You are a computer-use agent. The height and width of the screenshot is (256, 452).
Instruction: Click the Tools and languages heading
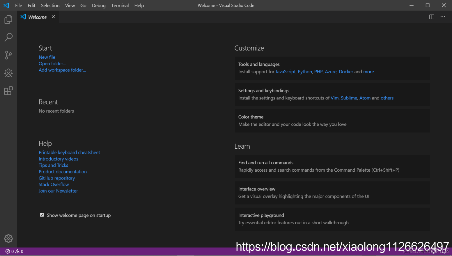[259, 64]
